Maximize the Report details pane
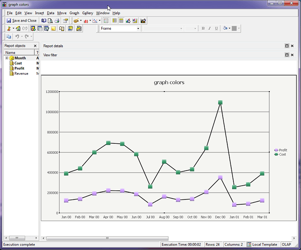The width and height of the screenshot is (301, 250). point(287,46)
